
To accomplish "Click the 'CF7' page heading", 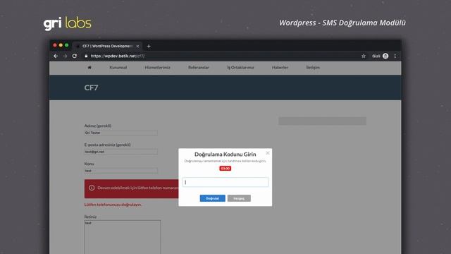I will (91, 87).
